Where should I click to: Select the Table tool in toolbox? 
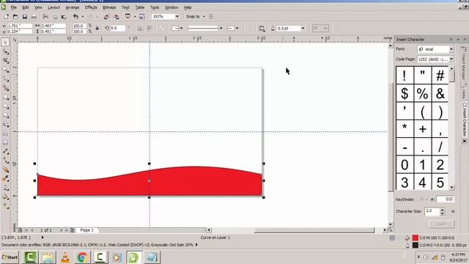(5, 142)
